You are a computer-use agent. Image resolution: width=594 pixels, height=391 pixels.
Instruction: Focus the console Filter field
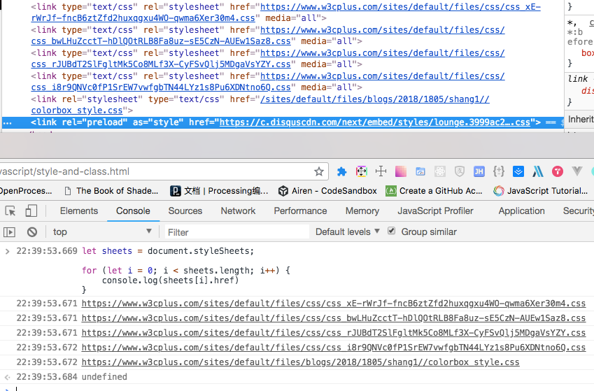(x=236, y=232)
